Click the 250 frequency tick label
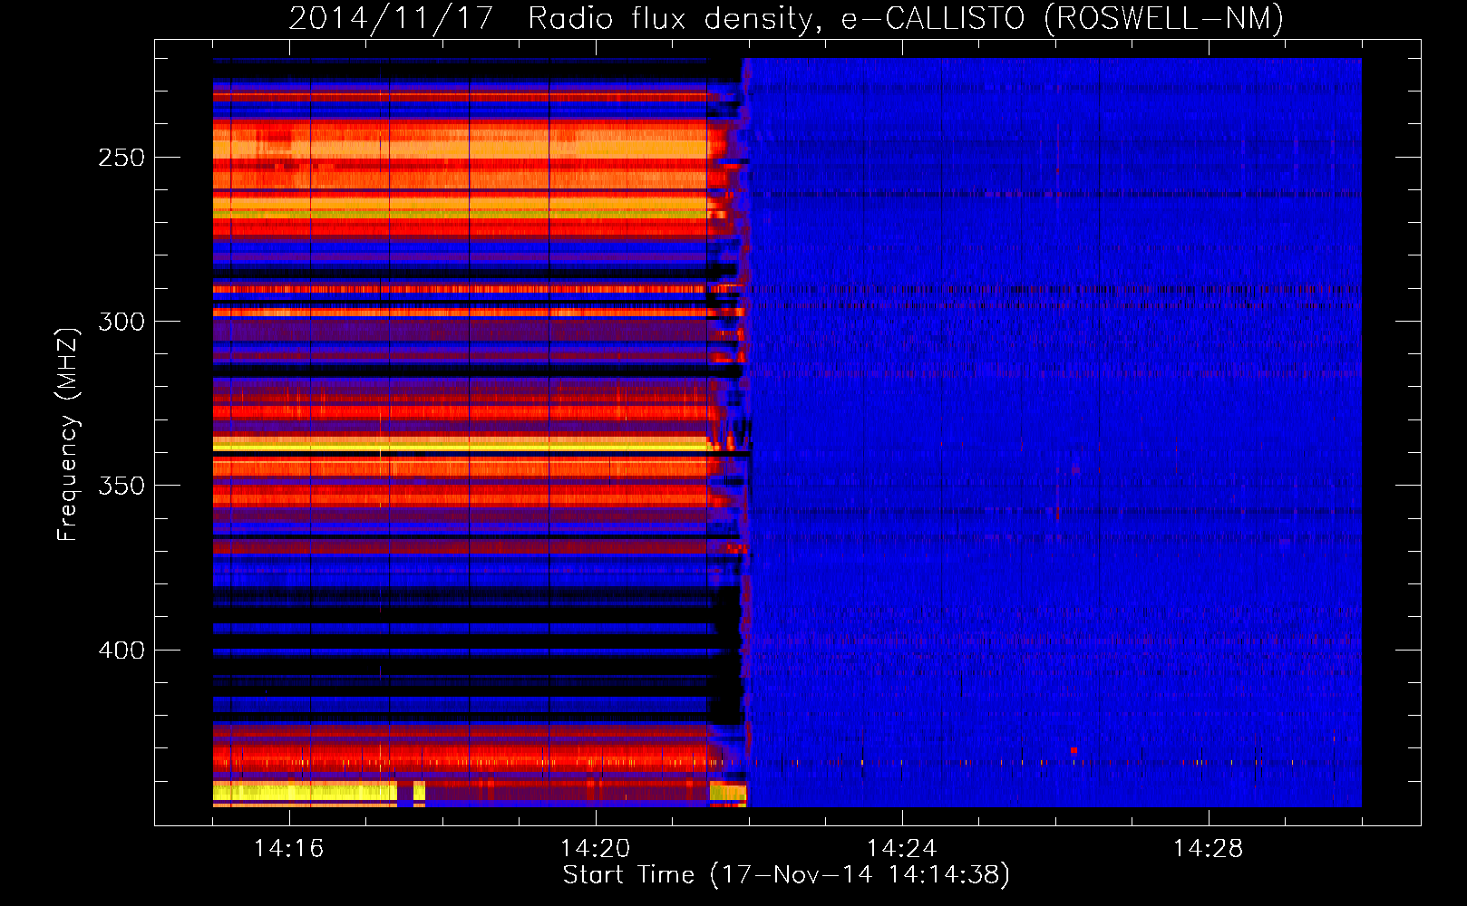This screenshot has width=1467, height=906. pyautogui.click(x=121, y=158)
